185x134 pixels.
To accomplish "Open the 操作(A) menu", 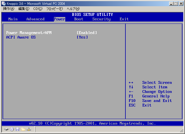I will [x=9, y=9].
